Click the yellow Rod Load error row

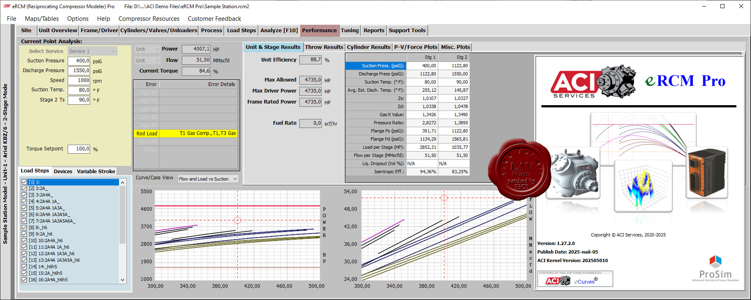tap(186, 133)
